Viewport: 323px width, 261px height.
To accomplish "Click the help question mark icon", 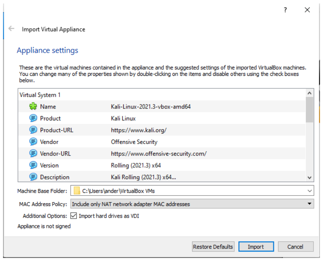I will coord(285,10).
